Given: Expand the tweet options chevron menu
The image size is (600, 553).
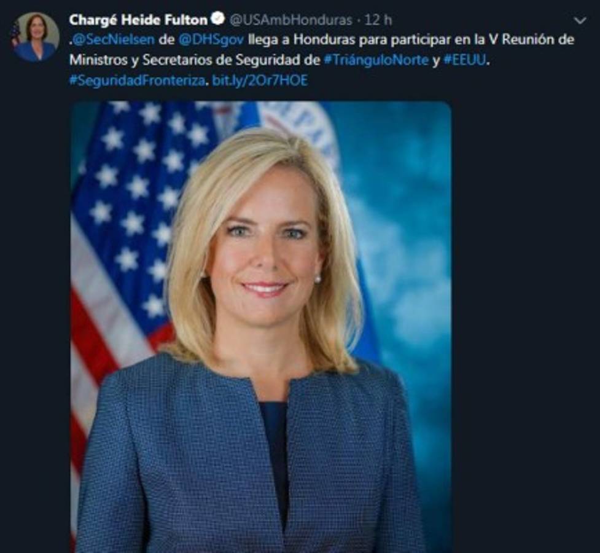Looking at the screenshot, I should 580,20.
